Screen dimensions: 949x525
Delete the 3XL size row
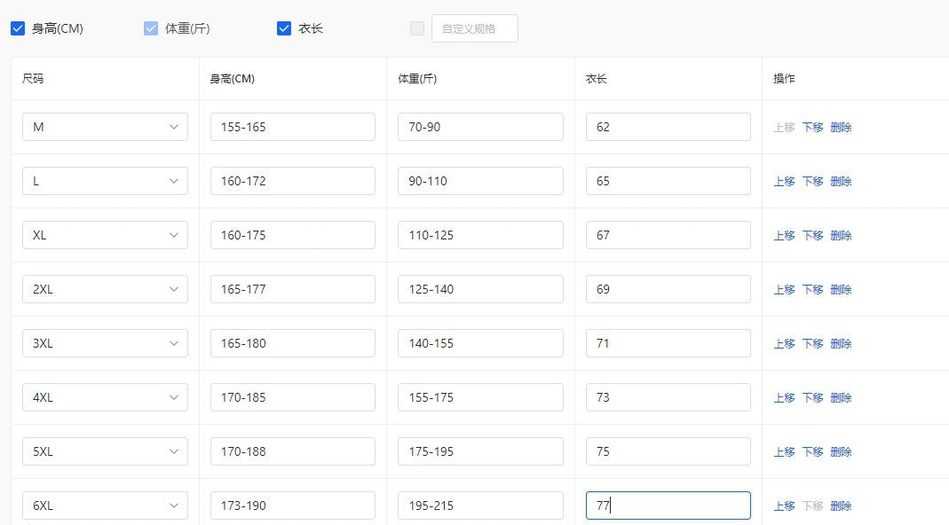tap(841, 343)
